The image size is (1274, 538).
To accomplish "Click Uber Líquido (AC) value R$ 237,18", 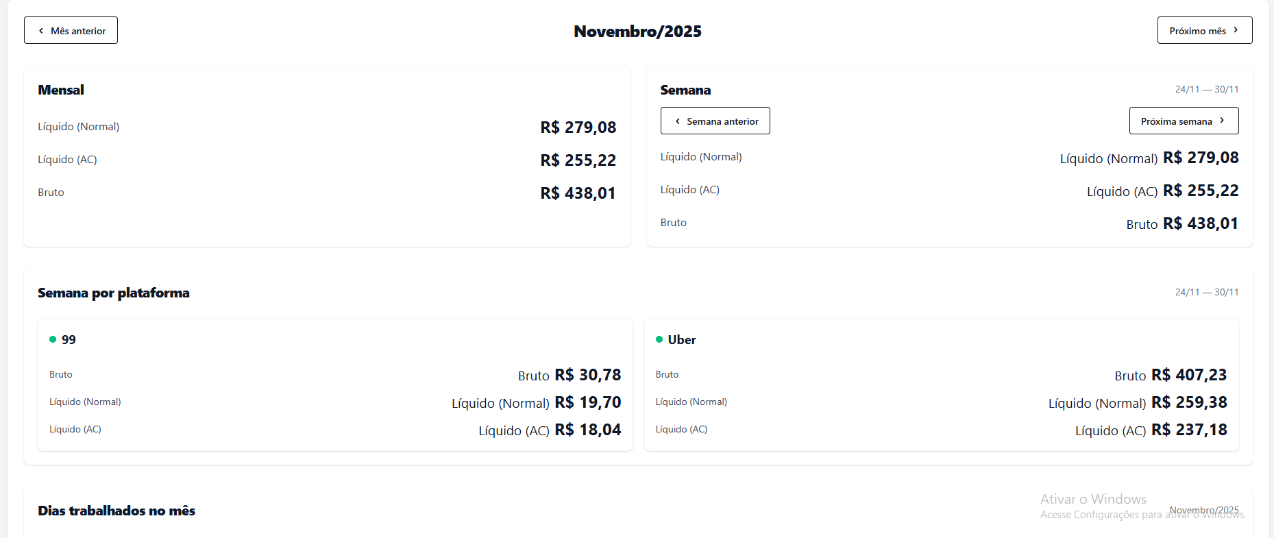I will 1188,430.
